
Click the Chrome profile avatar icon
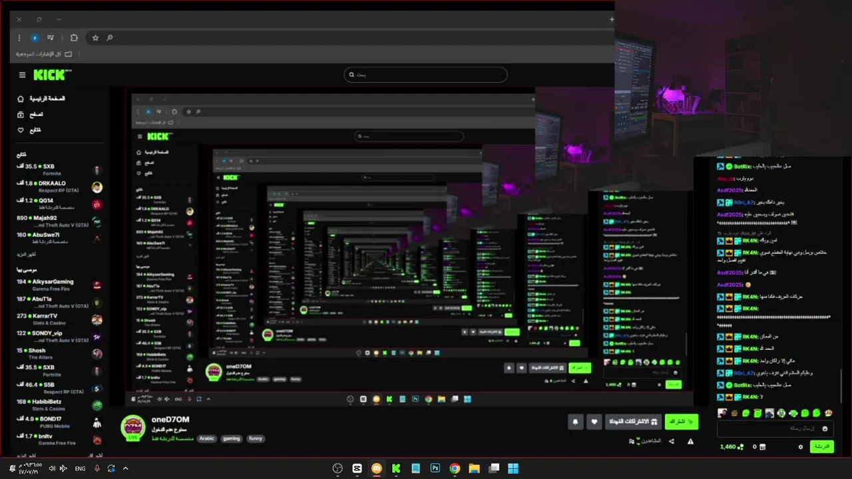(35, 38)
